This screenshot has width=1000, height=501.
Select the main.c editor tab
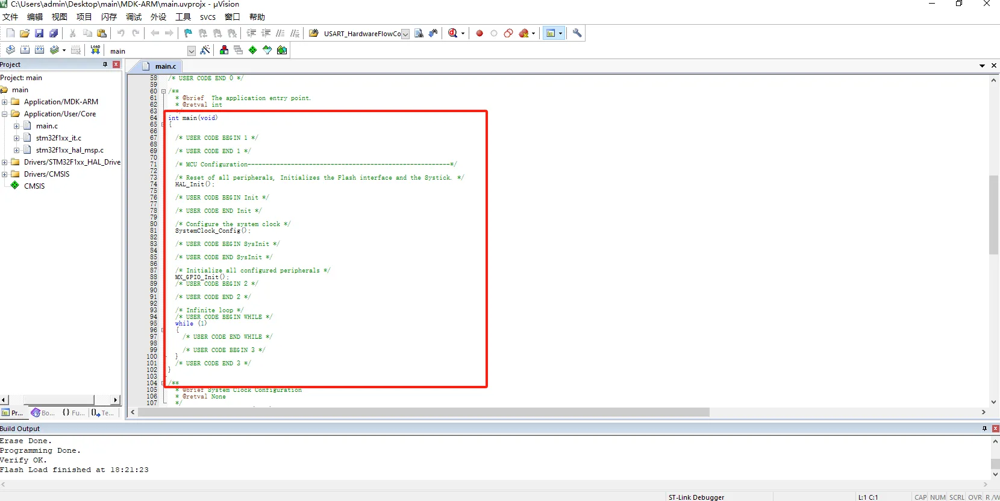click(x=165, y=66)
